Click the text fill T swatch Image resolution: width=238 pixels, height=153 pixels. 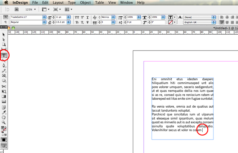point(171,17)
